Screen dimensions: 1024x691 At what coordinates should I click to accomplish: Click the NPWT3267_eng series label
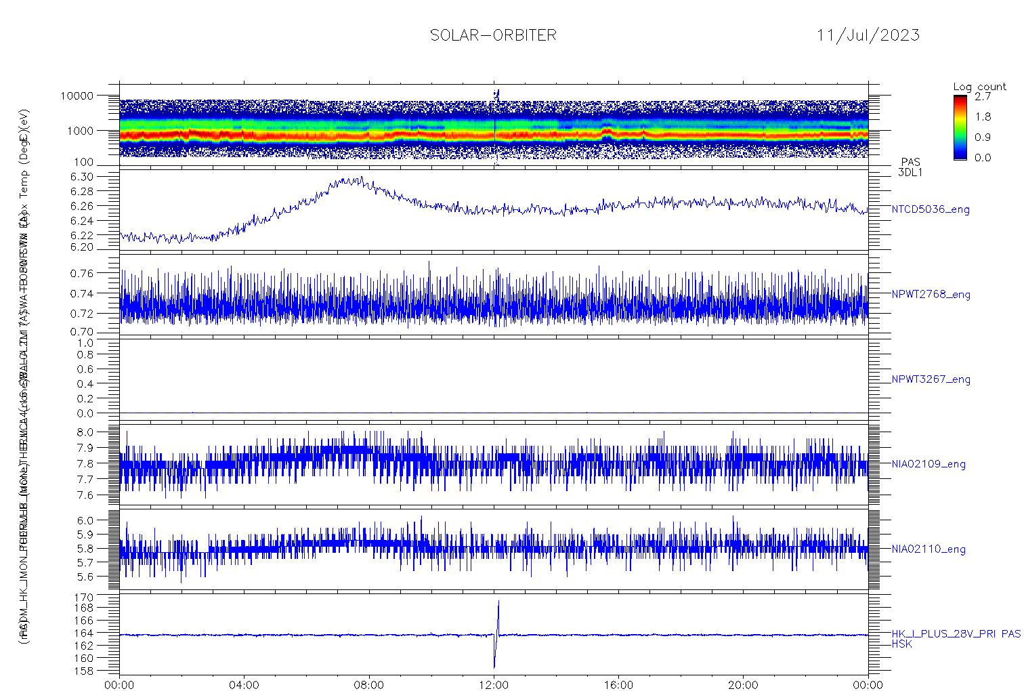(x=931, y=379)
